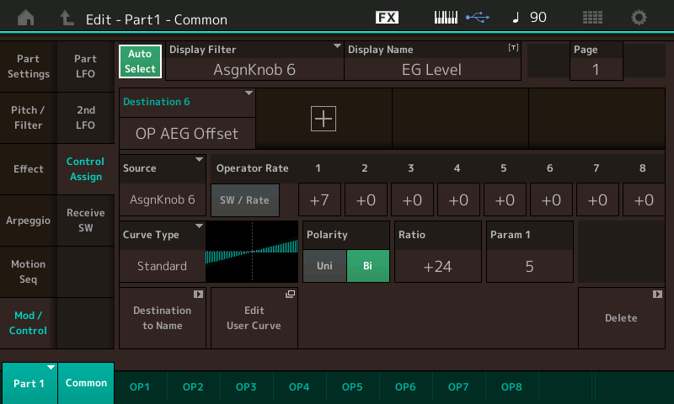Edit the Display Name EG Level field
This screenshot has height=404, width=674.
coord(431,61)
